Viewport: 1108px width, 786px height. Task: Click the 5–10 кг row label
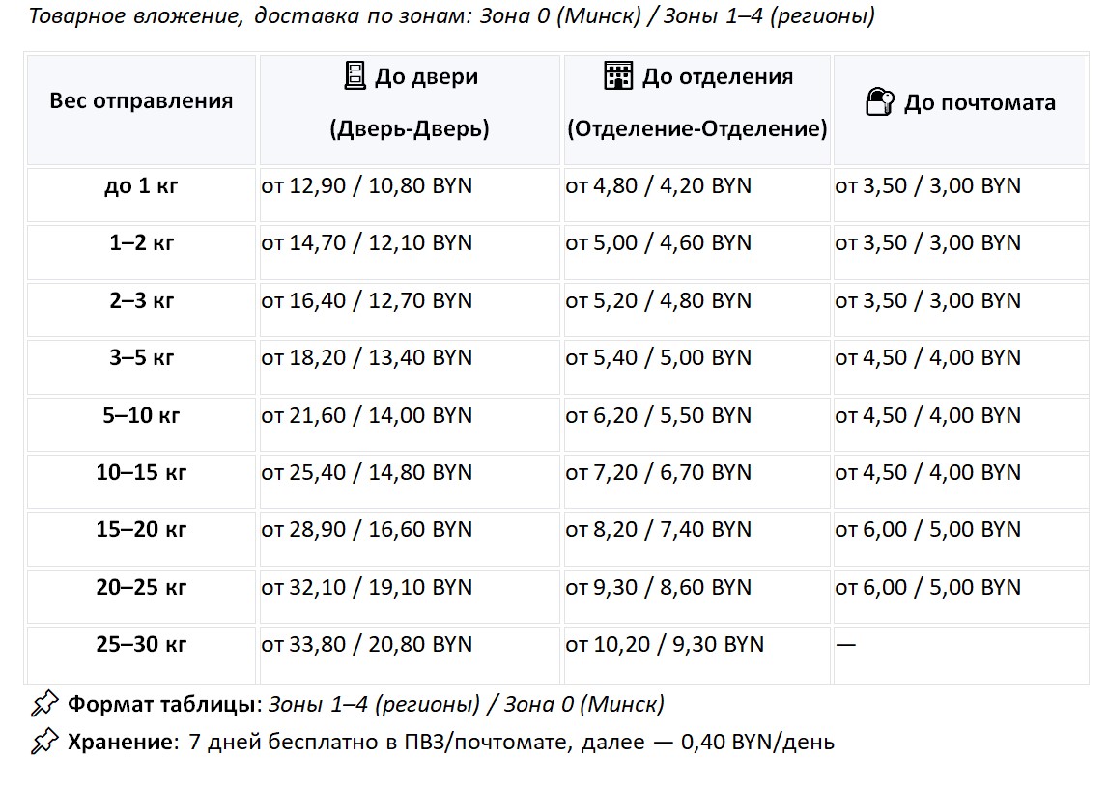(x=141, y=415)
